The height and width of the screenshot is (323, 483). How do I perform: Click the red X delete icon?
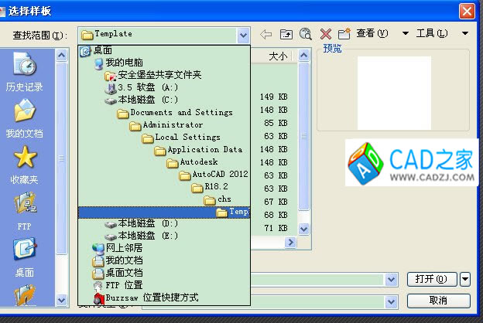(x=325, y=34)
